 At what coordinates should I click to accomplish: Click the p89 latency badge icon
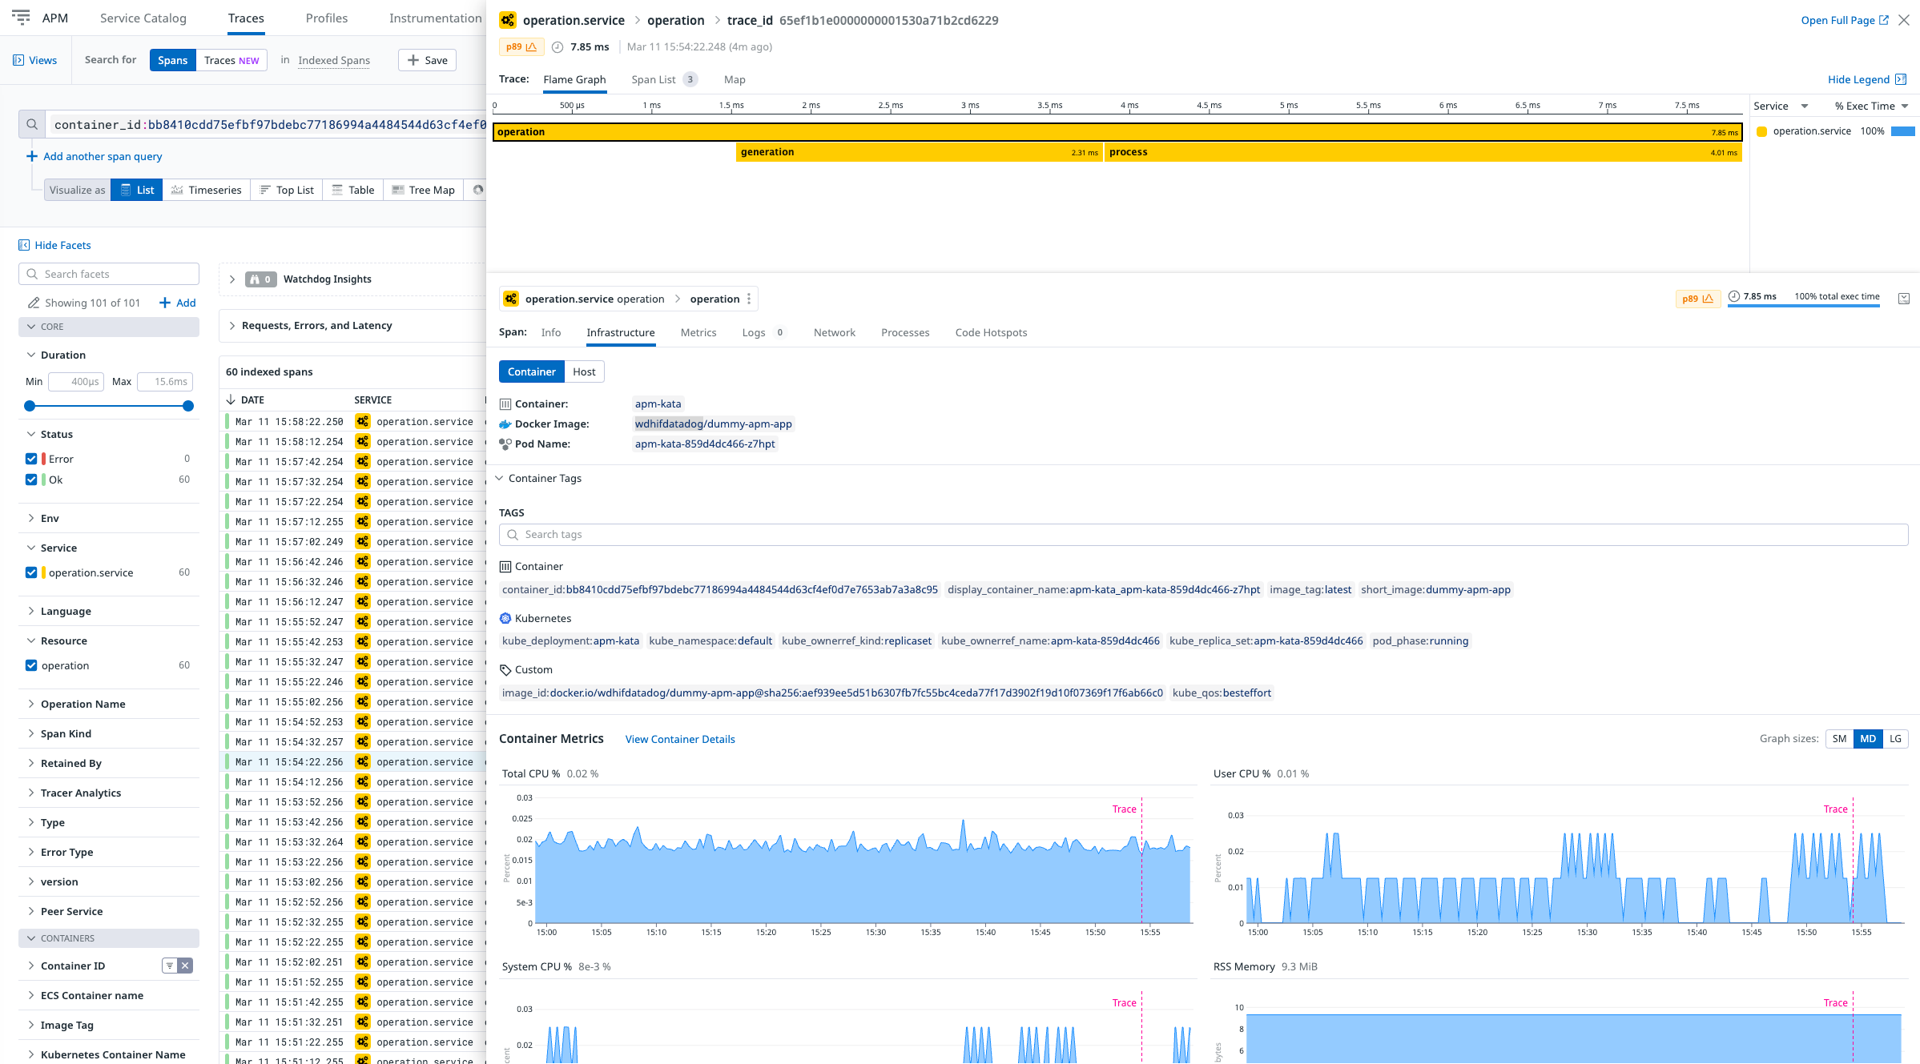click(521, 46)
